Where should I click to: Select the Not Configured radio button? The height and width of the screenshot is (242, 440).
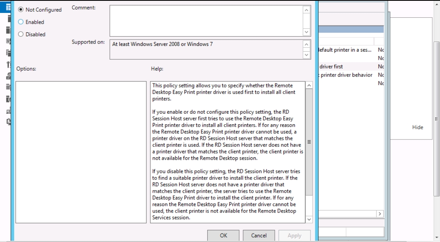21,10
